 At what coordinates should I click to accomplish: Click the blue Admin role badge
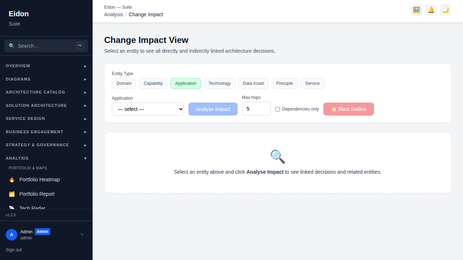[42, 232]
